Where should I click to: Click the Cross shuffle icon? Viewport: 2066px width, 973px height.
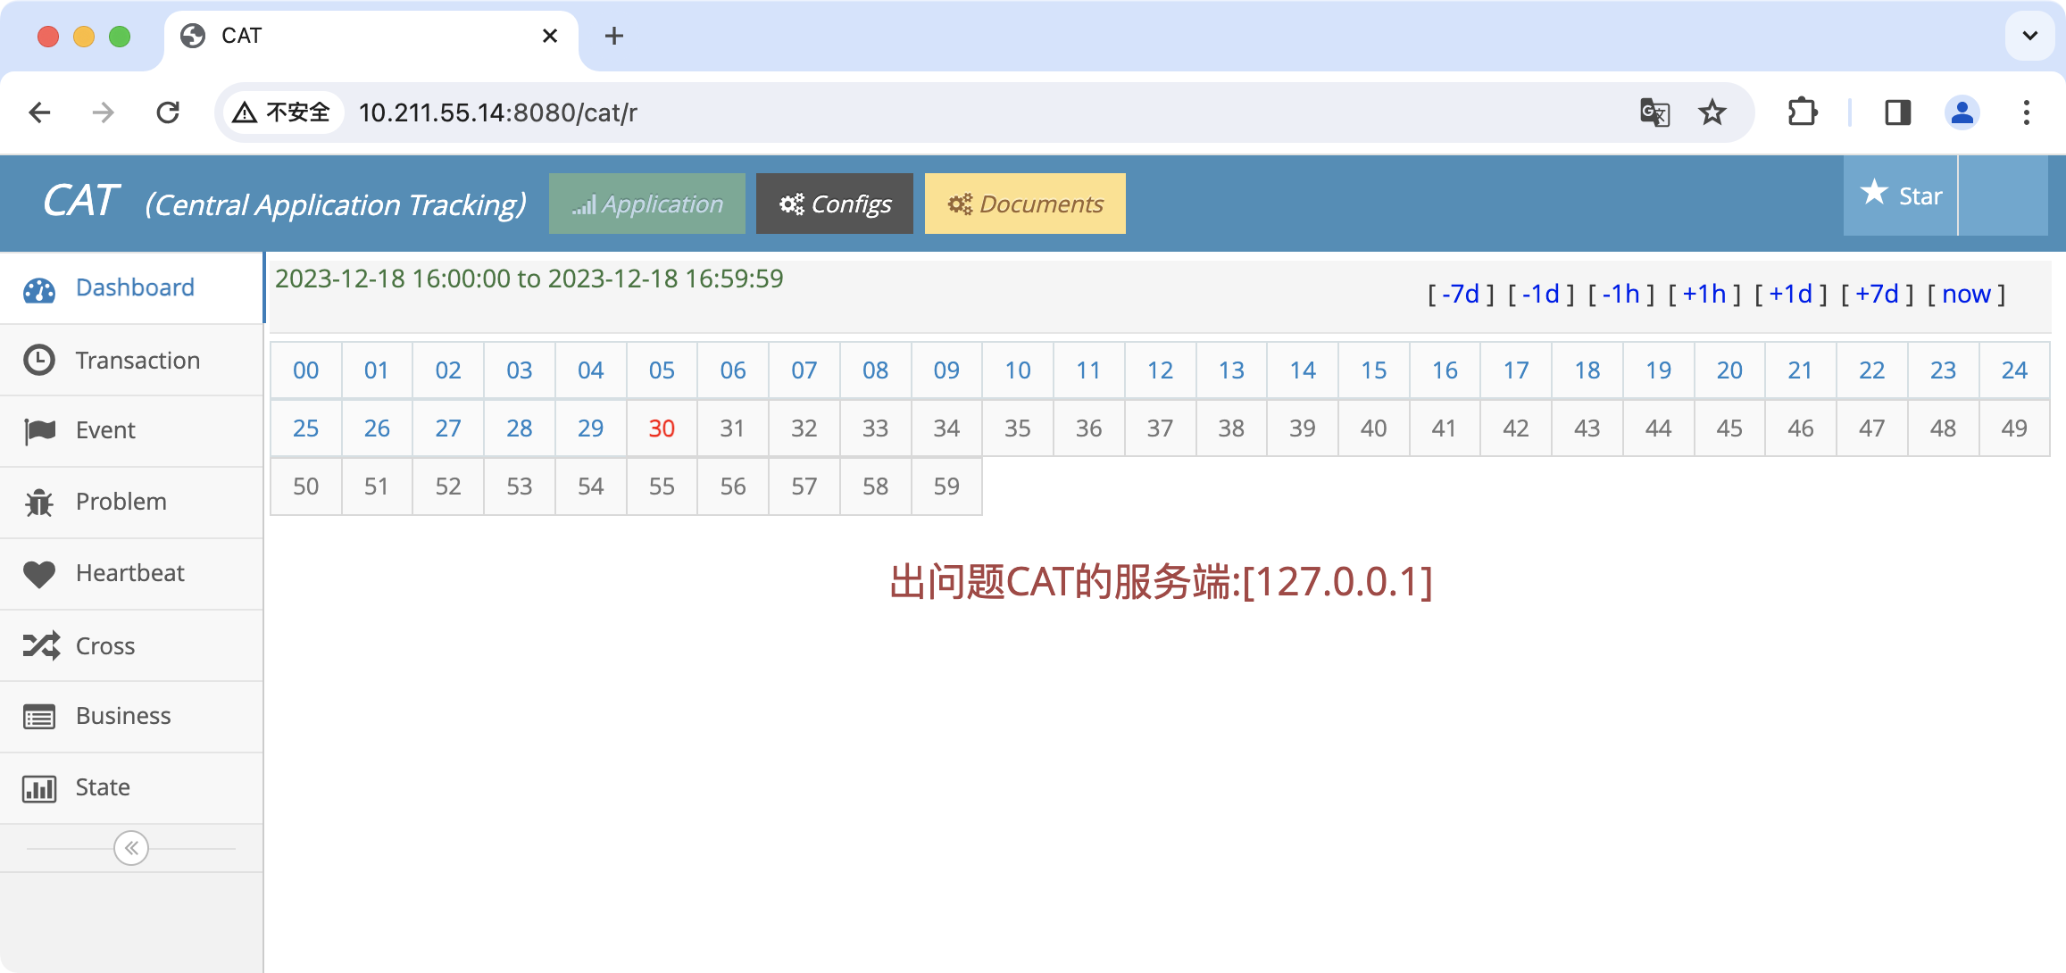click(41, 645)
